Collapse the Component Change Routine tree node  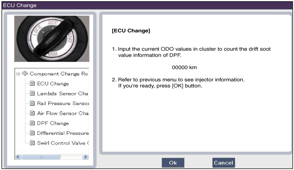18,74
